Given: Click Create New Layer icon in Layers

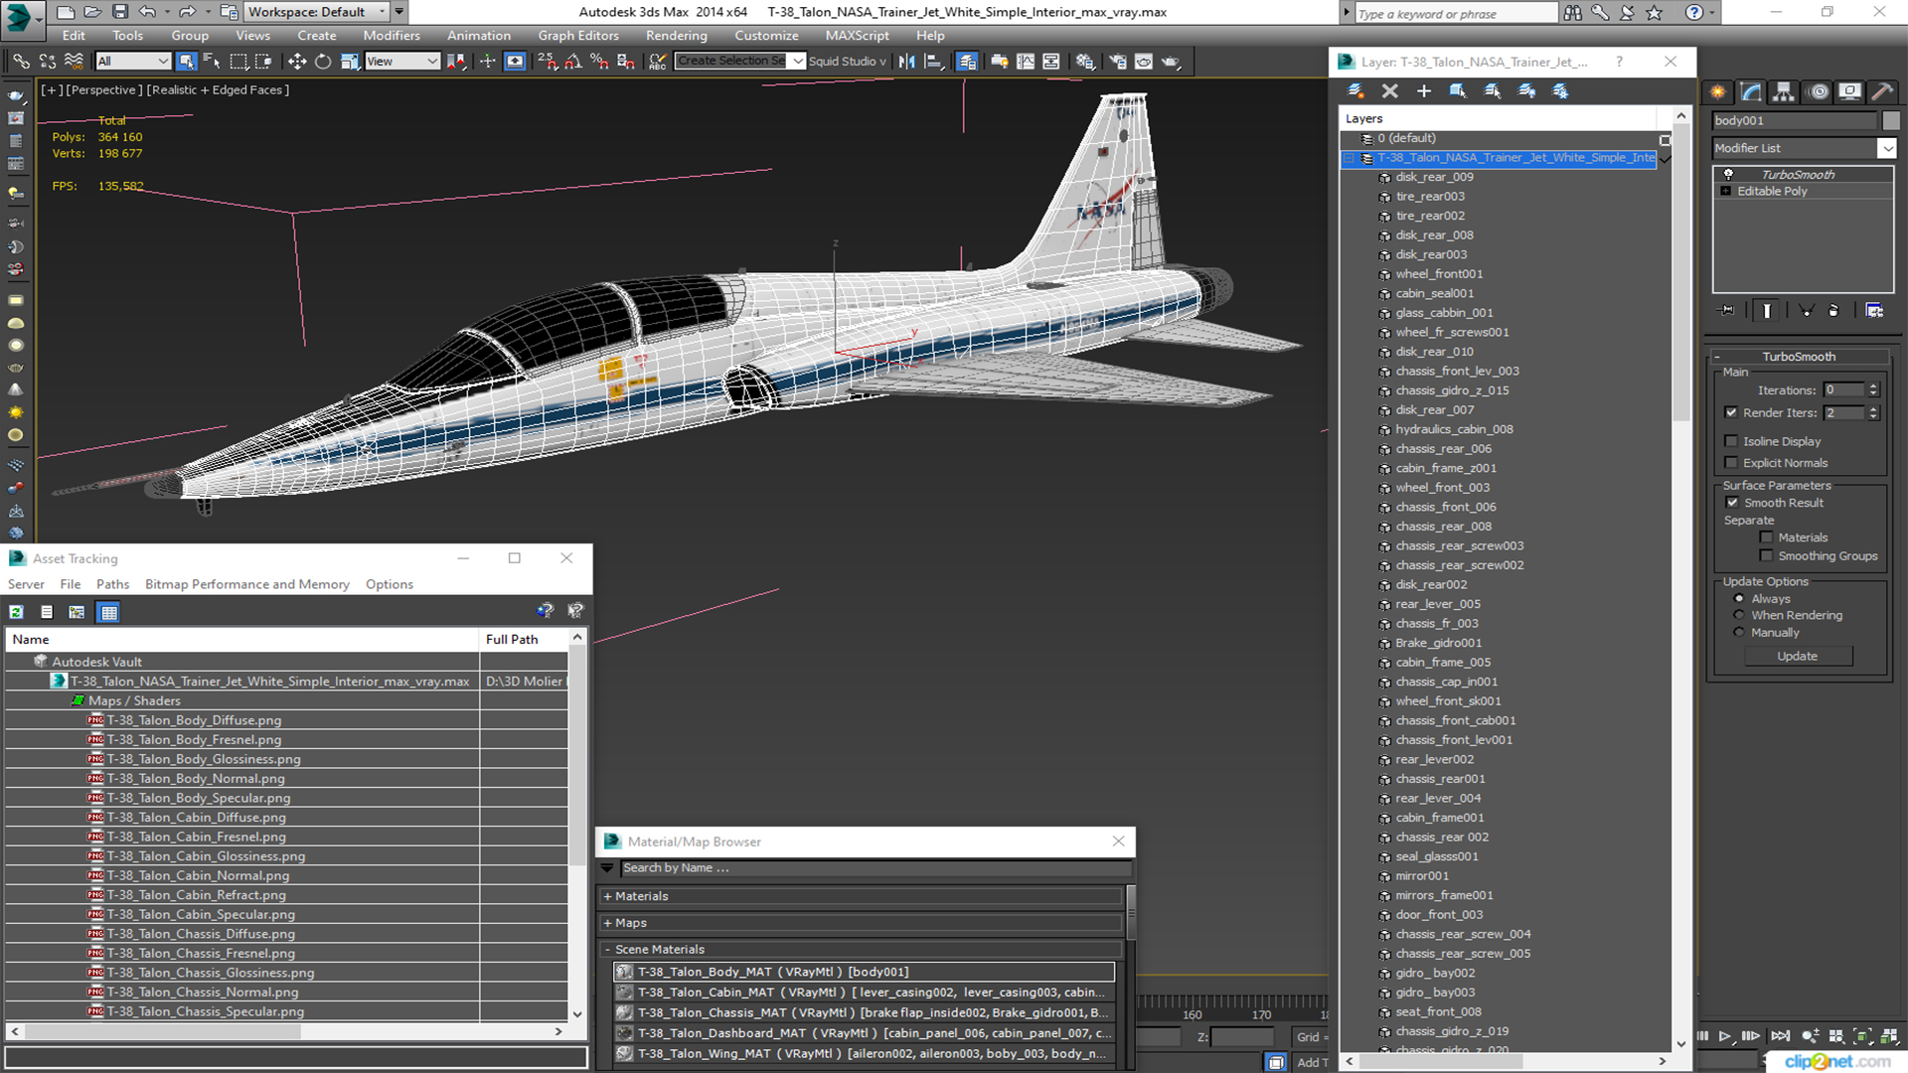Looking at the screenshot, I should 1355,90.
